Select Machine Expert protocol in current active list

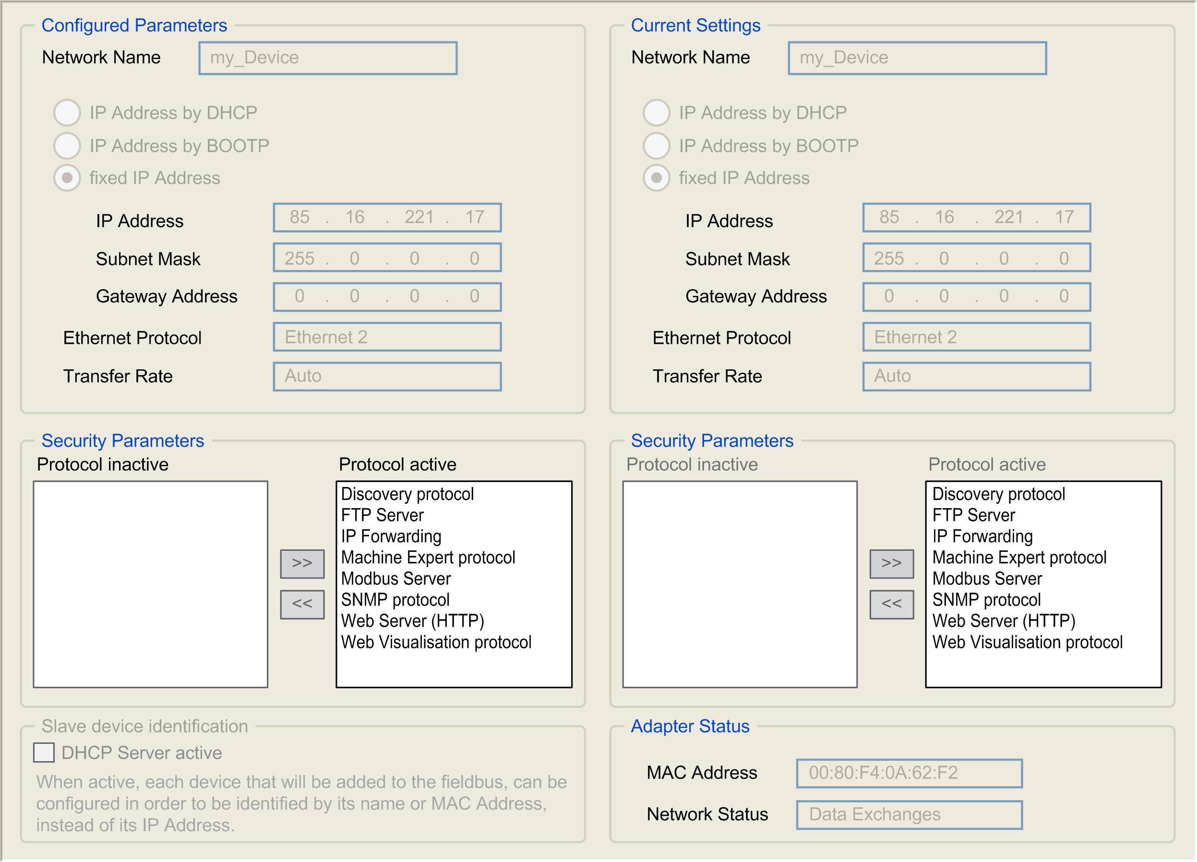click(1019, 558)
